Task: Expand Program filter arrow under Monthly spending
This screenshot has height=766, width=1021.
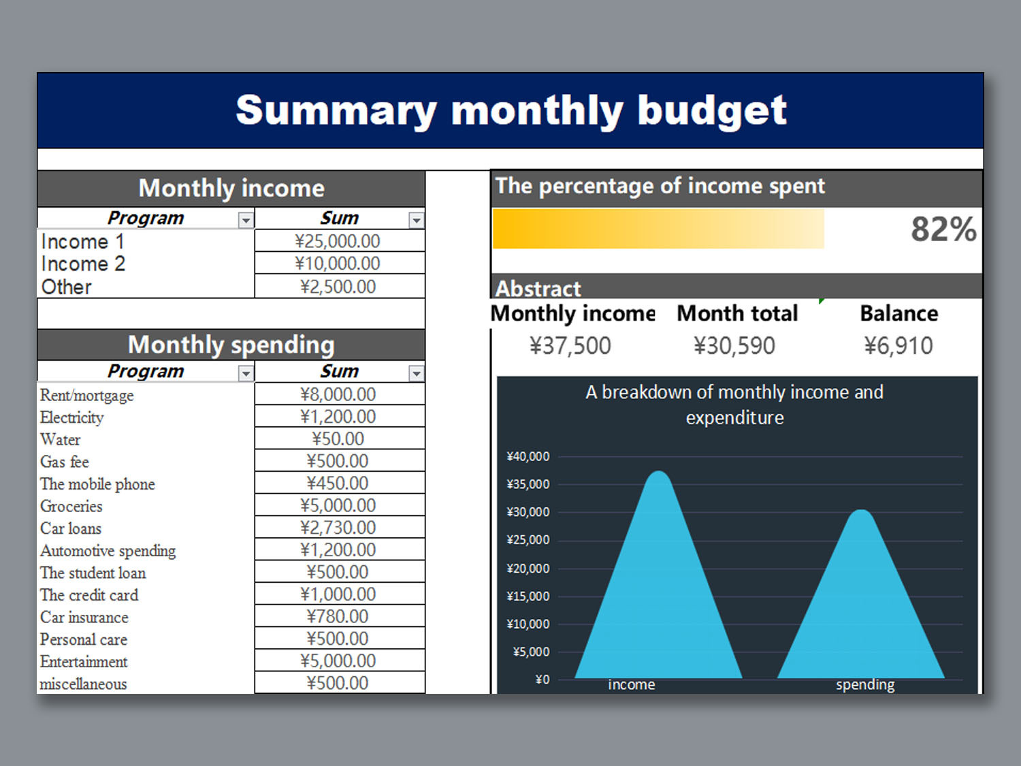Action: point(246,373)
